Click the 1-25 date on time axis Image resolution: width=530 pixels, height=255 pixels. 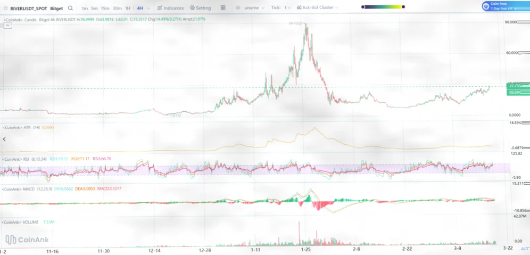(x=306, y=250)
